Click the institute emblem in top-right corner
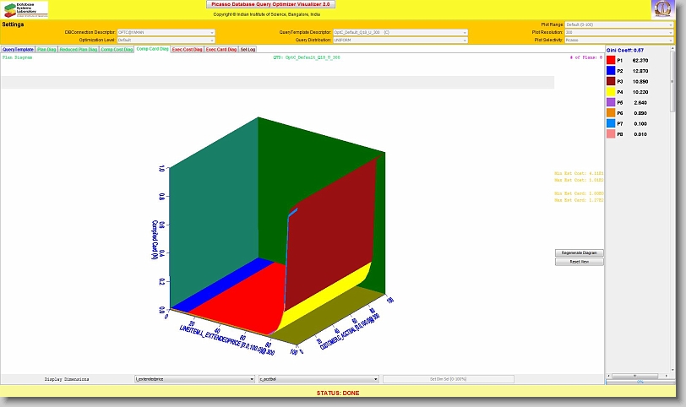686x407 pixels. coord(662,9)
